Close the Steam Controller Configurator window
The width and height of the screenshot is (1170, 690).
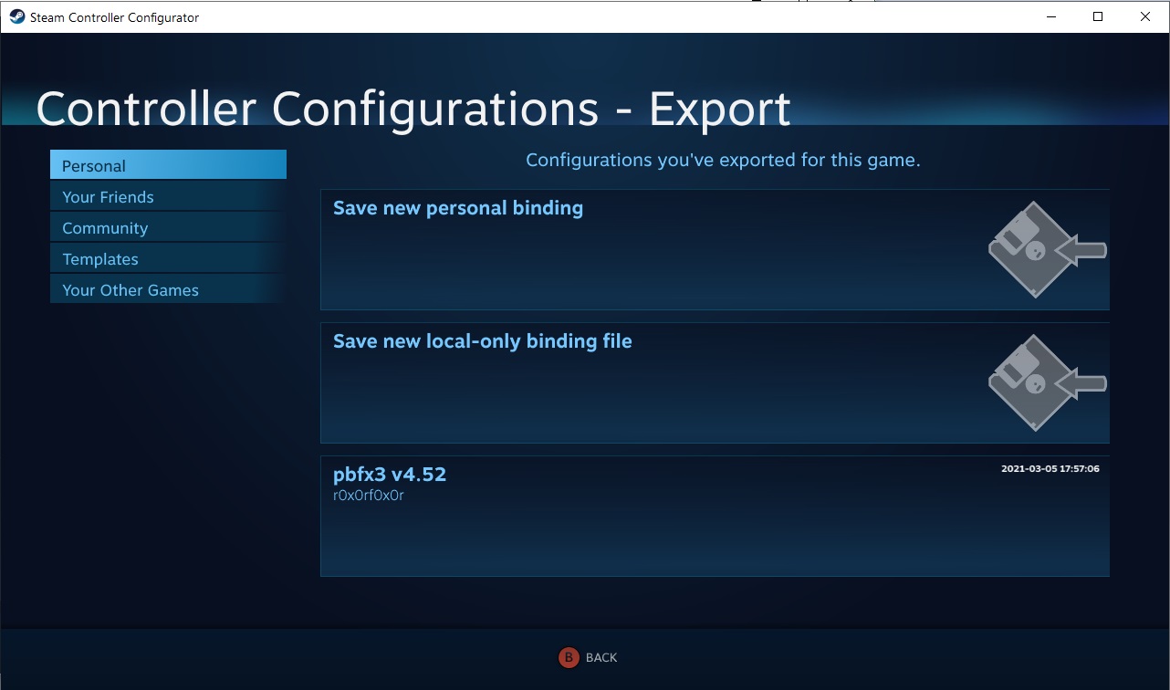(1145, 16)
